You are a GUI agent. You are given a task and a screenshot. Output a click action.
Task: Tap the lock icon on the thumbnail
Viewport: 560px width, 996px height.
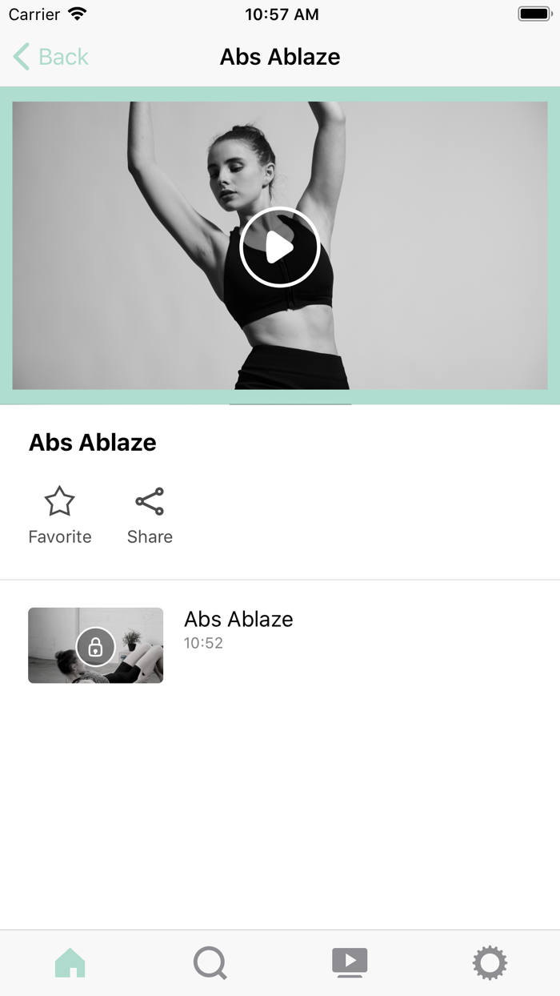tap(95, 646)
